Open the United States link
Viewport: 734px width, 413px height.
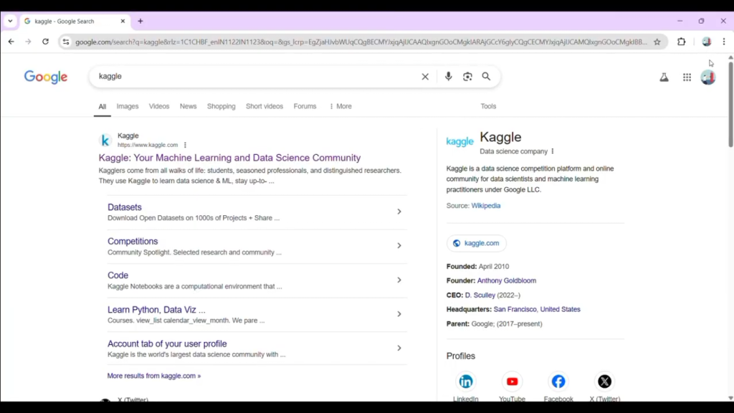tap(561, 309)
